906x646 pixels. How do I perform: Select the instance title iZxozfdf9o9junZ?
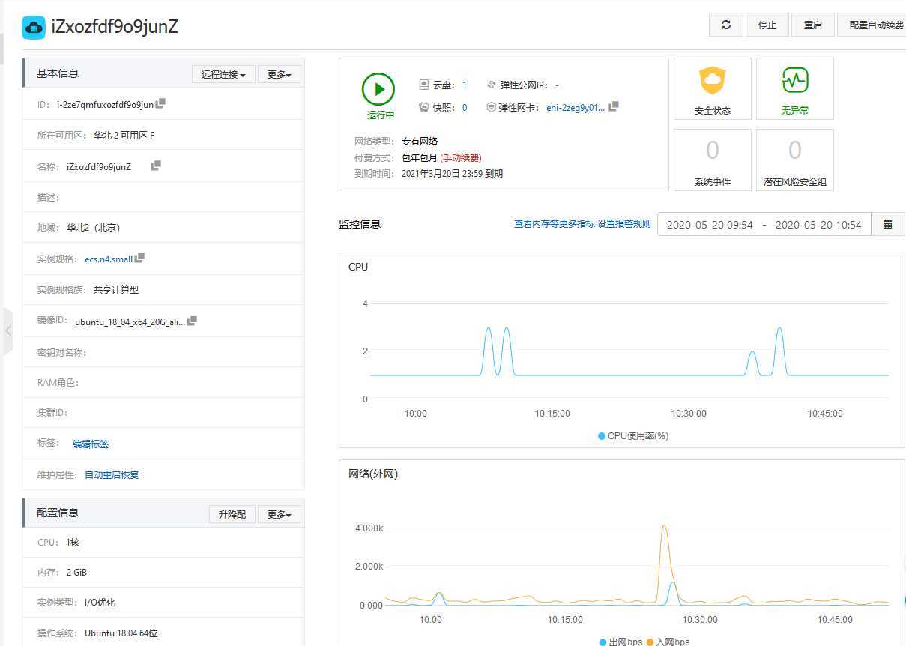(x=115, y=27)
